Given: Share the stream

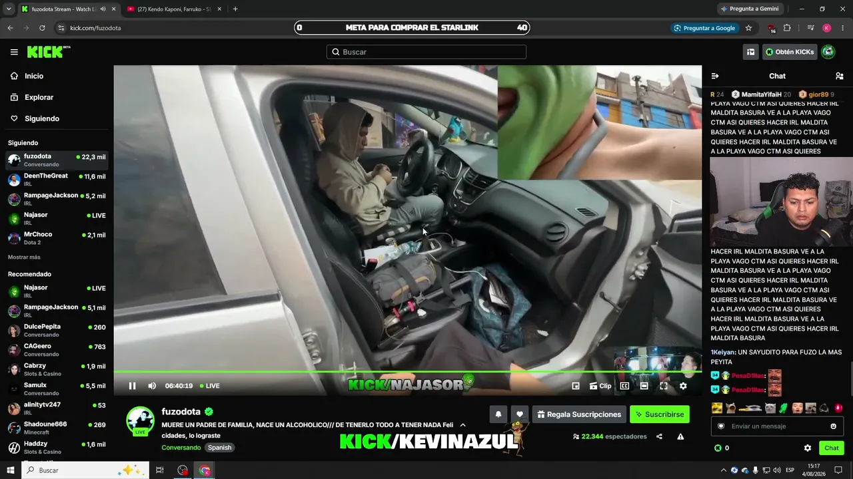Looking at the screenshot, I should 659,436.
